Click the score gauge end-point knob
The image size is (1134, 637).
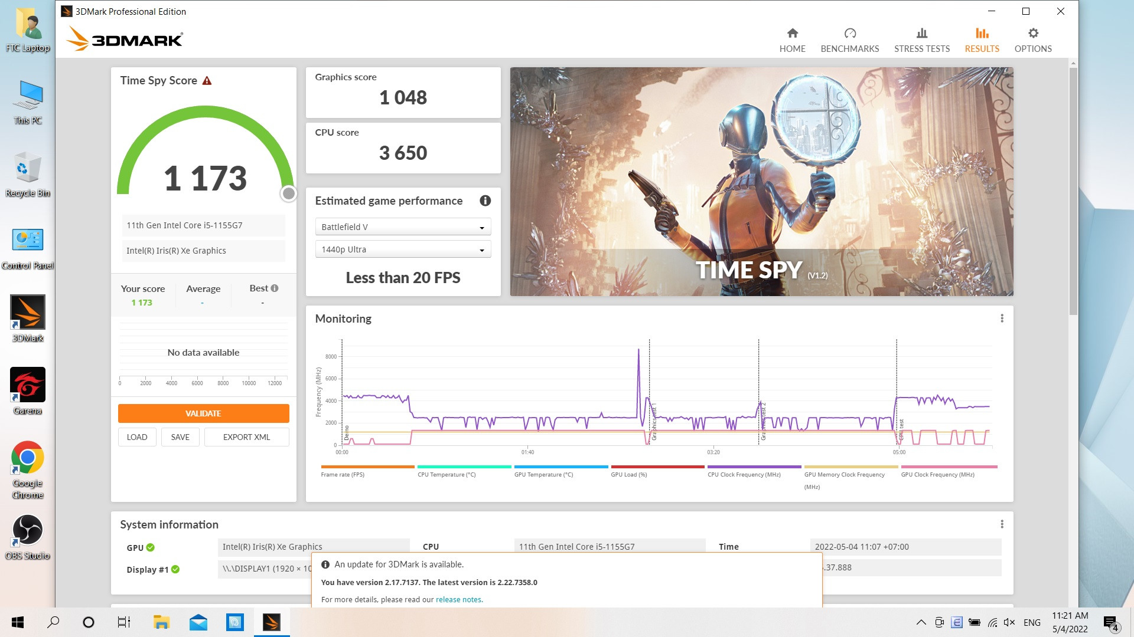(x=288, y=193)
